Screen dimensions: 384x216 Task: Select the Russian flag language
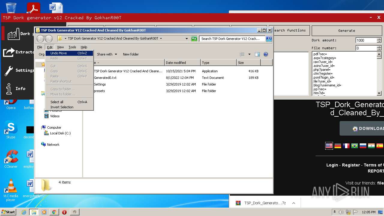tap(363, 146)
